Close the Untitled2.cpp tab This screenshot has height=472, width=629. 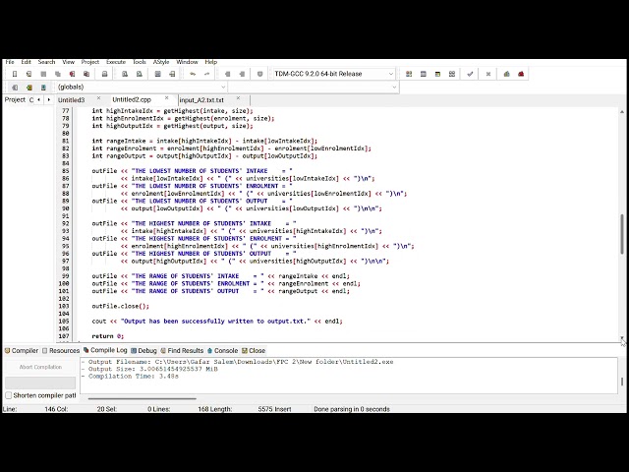coord(166,98)
